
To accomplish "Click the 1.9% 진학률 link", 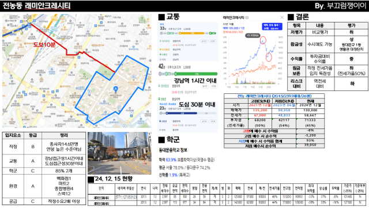I will point(173,175).
